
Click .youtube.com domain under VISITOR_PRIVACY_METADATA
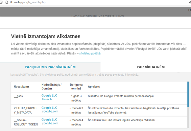pos(50,111)
